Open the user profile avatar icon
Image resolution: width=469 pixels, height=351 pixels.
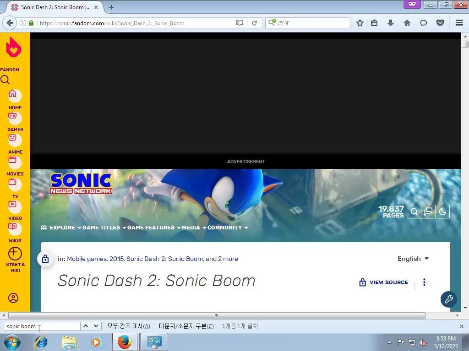tap(13, 298)
